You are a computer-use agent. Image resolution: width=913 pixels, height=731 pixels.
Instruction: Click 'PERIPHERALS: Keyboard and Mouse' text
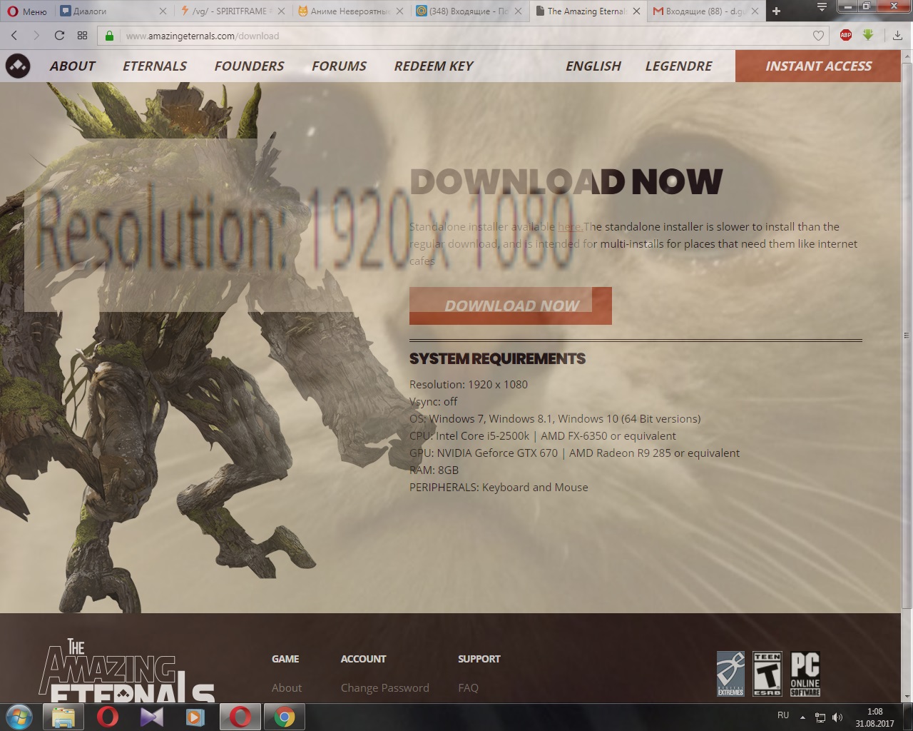[x=499, y=487]
